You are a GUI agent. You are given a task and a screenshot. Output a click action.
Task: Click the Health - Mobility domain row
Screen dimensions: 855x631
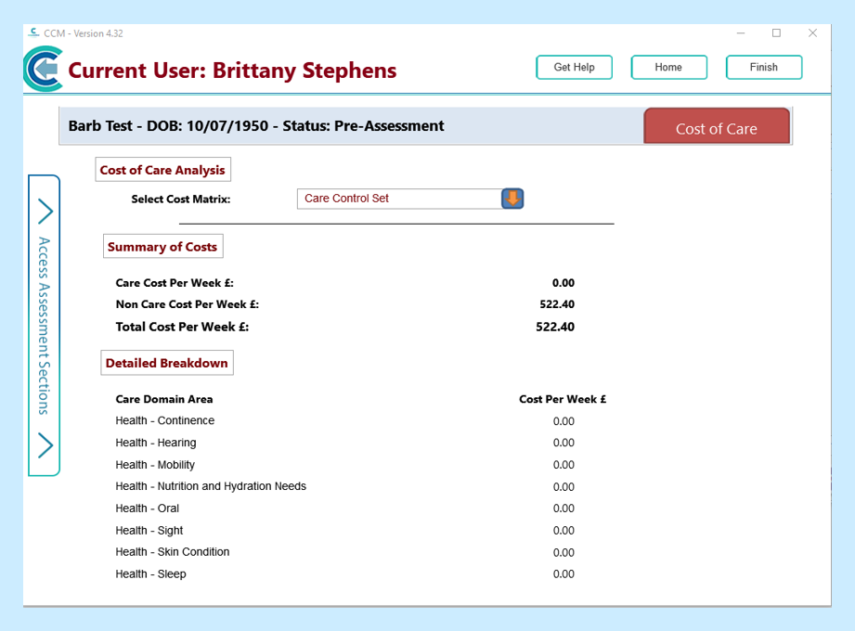click(155, 465)
